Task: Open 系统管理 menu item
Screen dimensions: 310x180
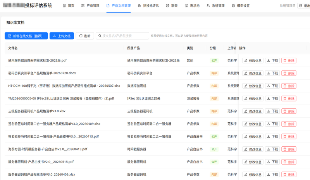Action: click(x=215, y=6)
